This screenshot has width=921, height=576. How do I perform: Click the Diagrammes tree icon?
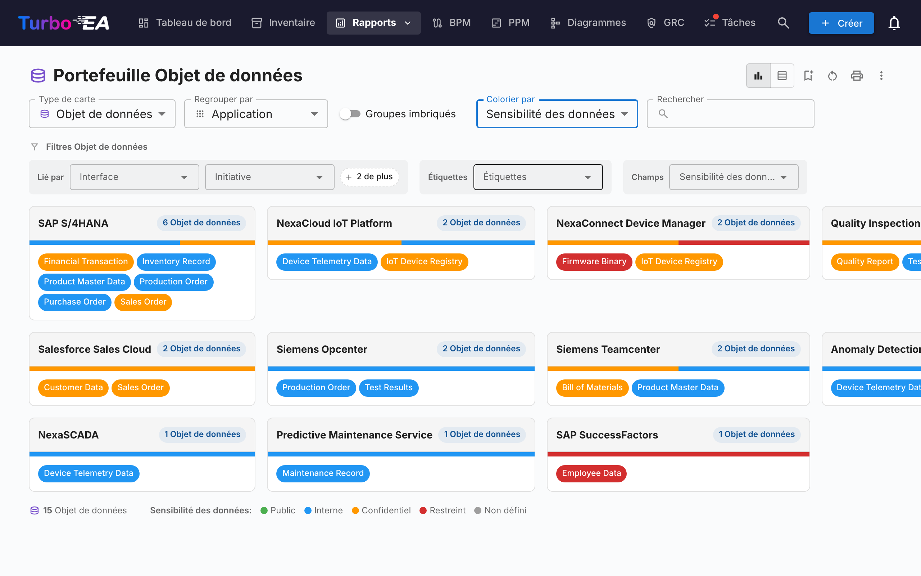555,23
